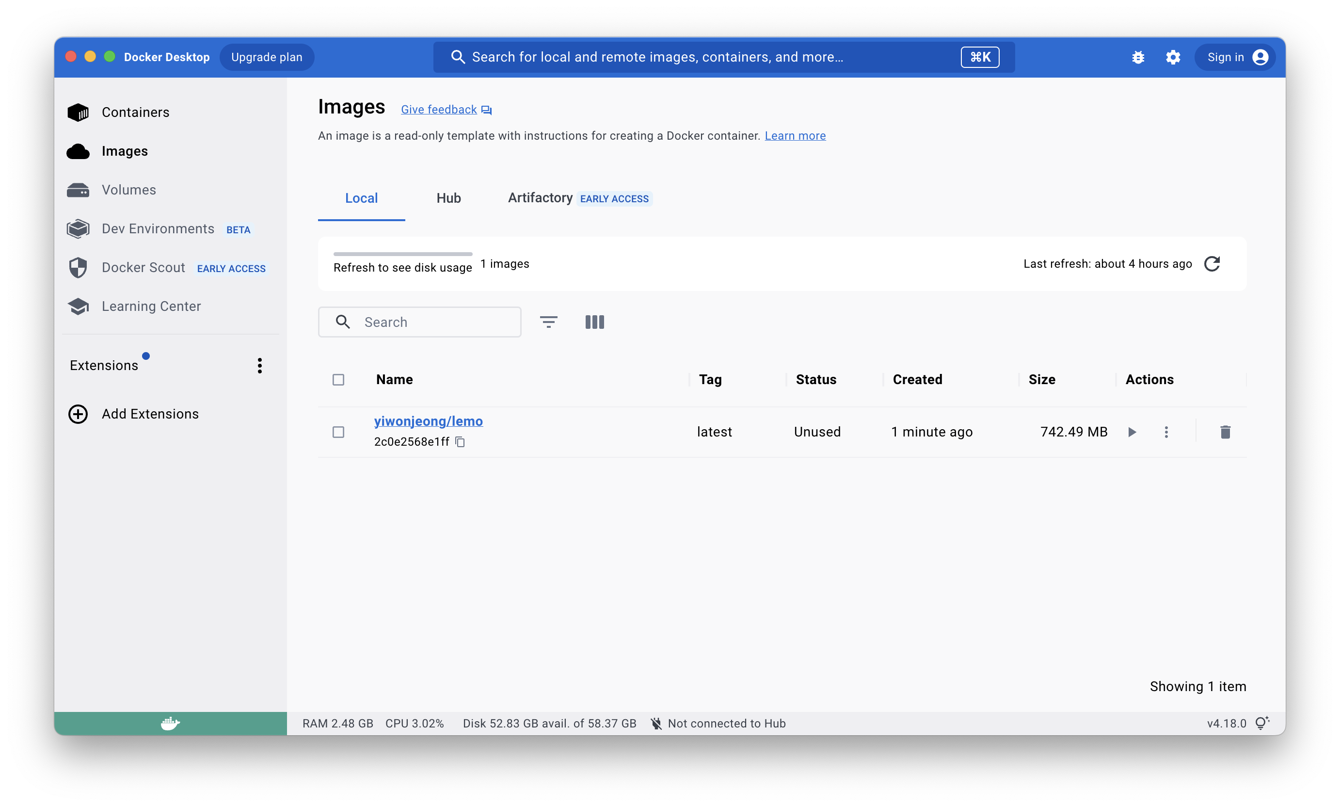
Task: Click the Extensions heading
Action: (104, 366)
